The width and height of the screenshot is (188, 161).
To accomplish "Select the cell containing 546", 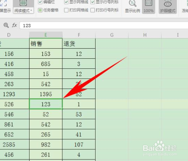I will (14, 114).
